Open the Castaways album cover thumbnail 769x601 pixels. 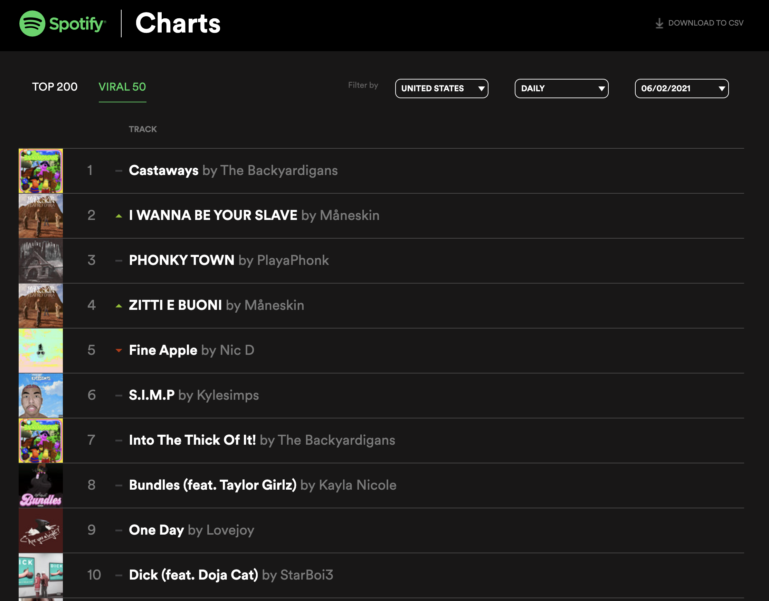[x=41, y=171]
